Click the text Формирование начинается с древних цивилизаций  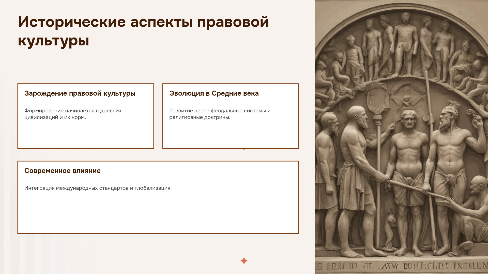[x=73, y=114]
